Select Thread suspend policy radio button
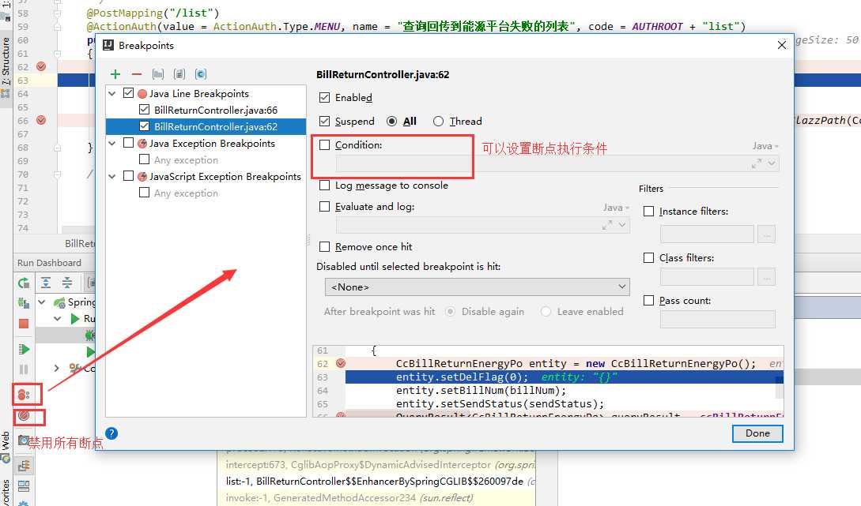The height and width of the screenshot is (506, 861). (438, 121)
